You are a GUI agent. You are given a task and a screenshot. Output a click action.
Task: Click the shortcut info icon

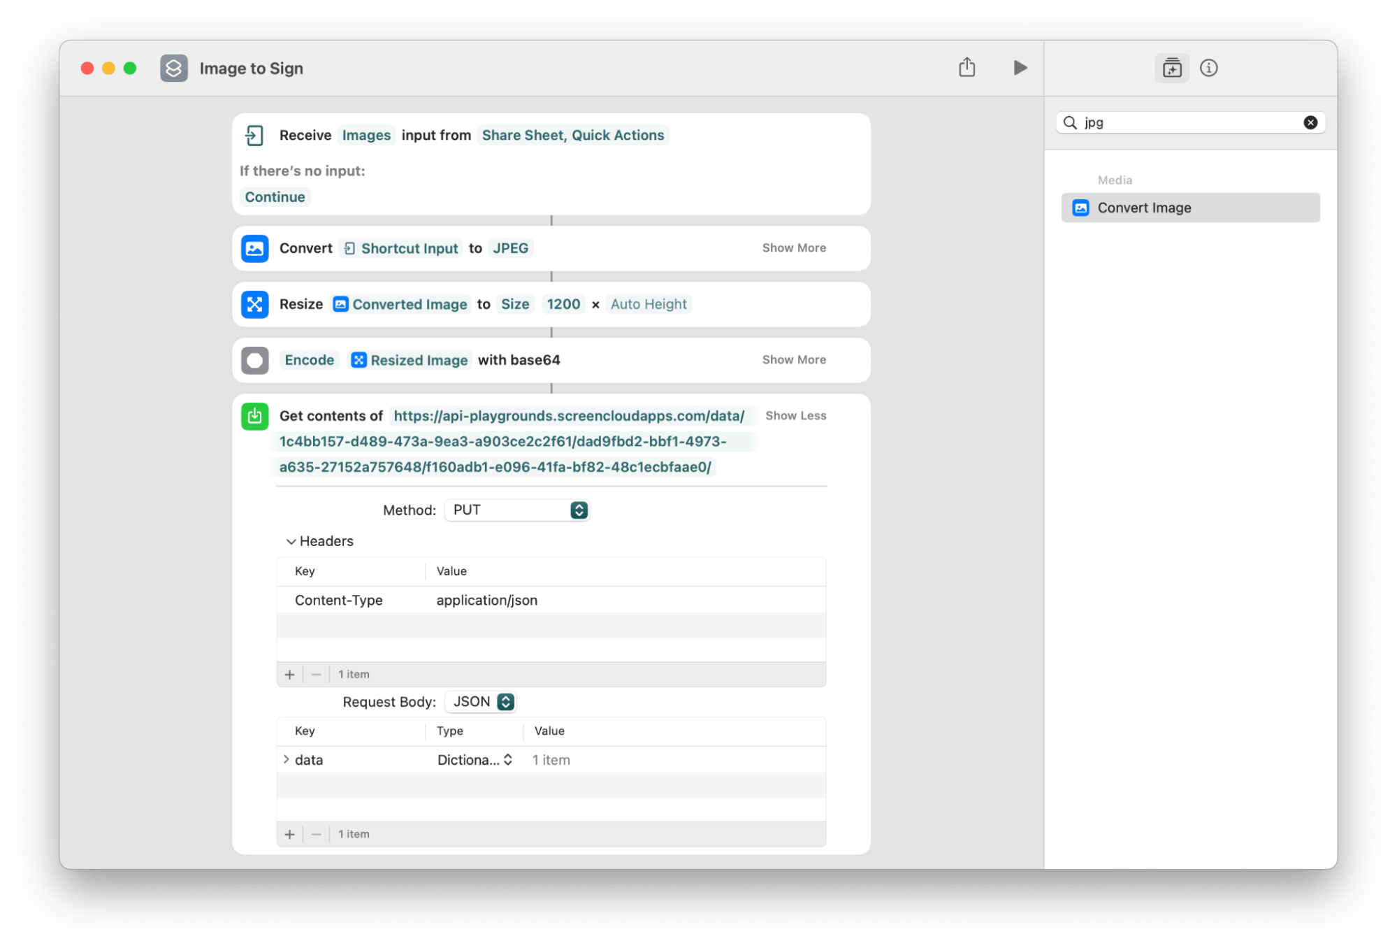(x=1209, y=68)
